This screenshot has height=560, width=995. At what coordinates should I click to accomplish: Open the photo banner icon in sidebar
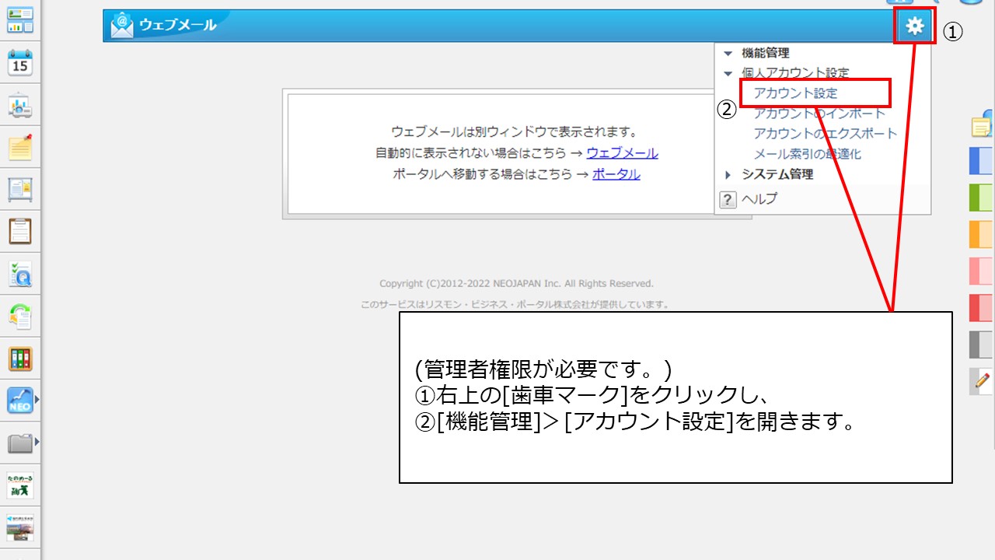tap(20, 527)
